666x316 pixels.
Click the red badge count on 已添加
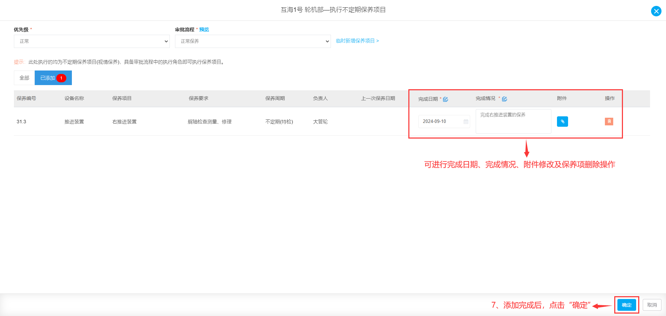(x=61, y=78)
